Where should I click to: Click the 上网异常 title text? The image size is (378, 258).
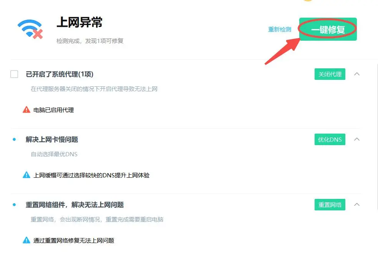point(80,23)
